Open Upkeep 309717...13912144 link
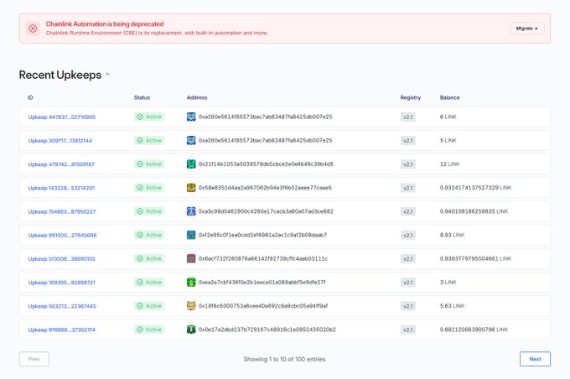 (60, 141)
